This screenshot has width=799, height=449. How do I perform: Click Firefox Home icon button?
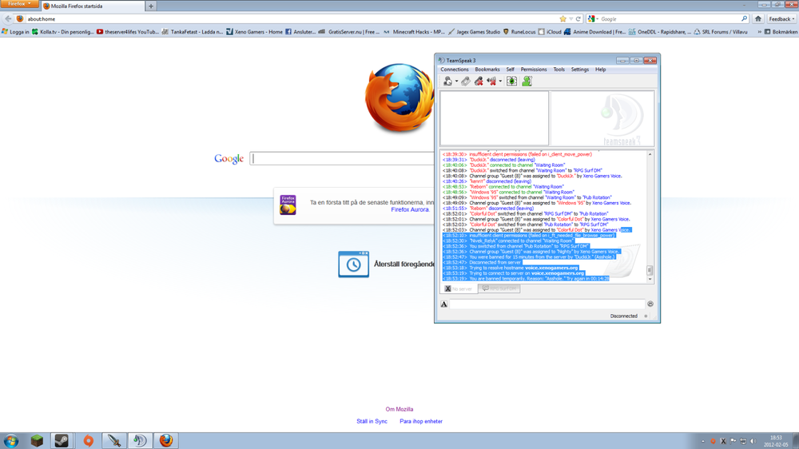point(758,19)
